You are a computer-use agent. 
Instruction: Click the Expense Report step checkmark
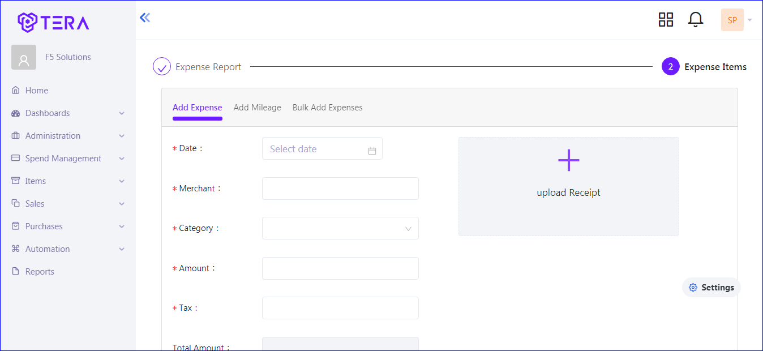coord(162,67)
